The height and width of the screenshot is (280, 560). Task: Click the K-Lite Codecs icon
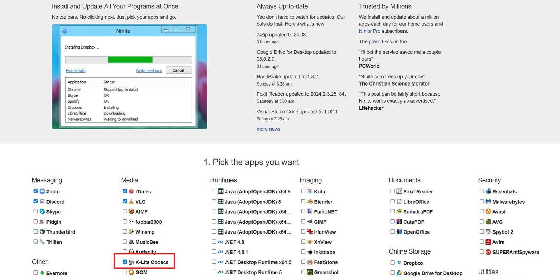131,262
